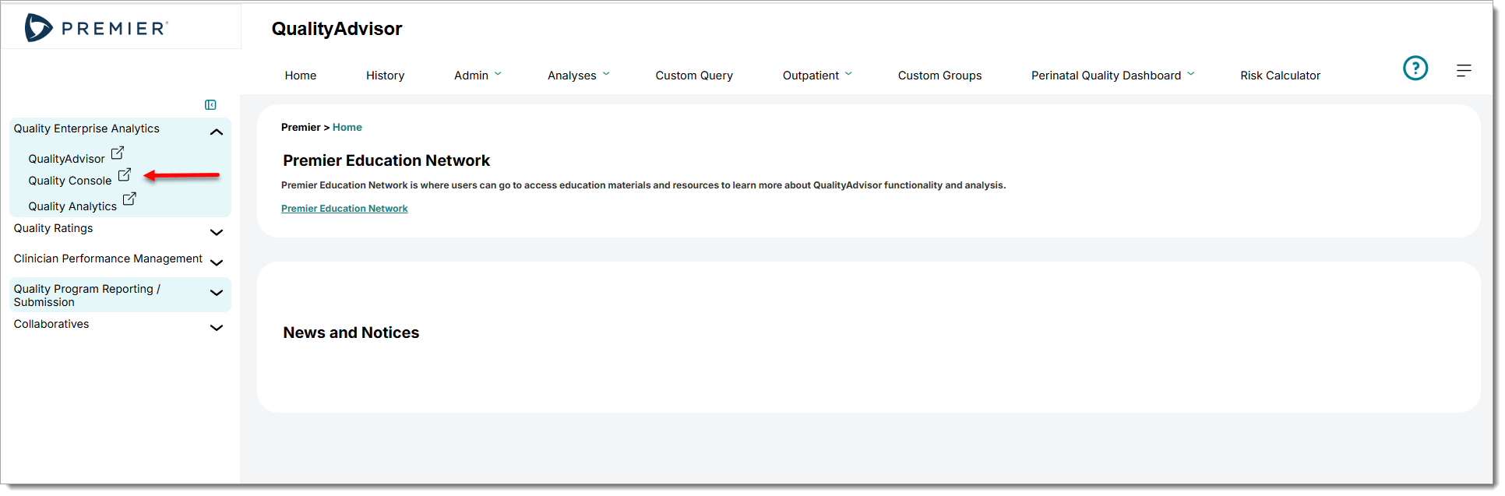Expand the Quality Ratings section
The height and width of the screenshot is (496, 1505).
coord(217,232)
